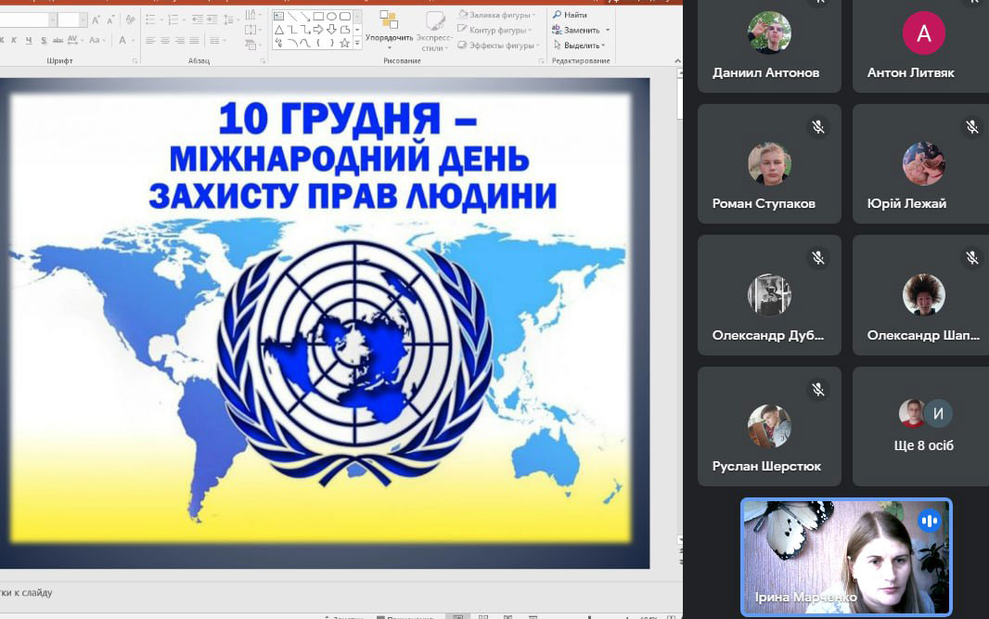This screenshot has height=619, width=989.
Task: Select the Right Arrow block shape
Action: tap(318, 30)
